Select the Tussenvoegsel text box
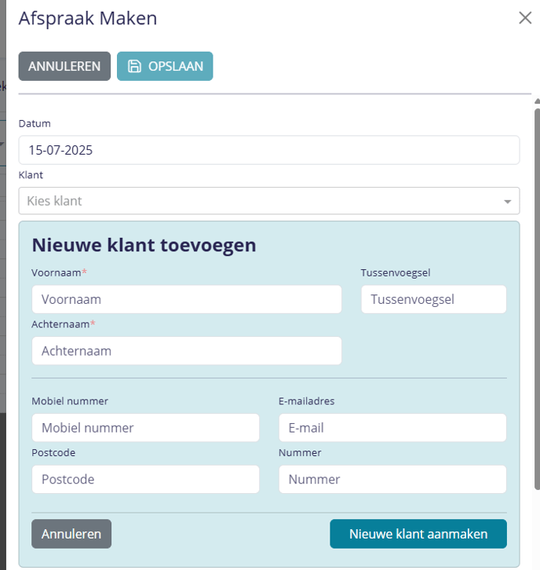 pyautogui.click(x=433, y=299)
